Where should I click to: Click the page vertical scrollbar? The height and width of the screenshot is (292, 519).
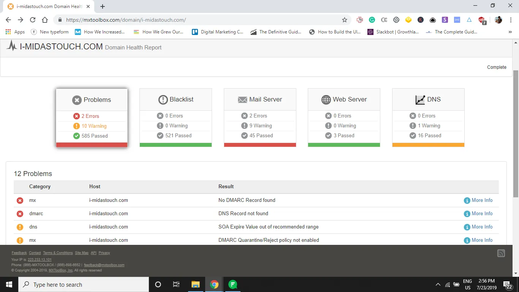[516, 134]
